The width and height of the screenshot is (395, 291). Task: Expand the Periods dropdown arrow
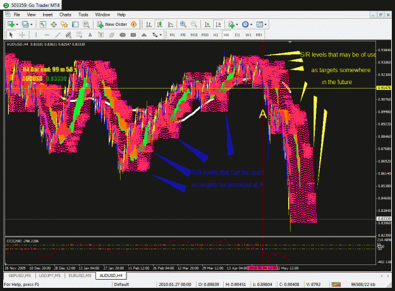tap(251, 25)
